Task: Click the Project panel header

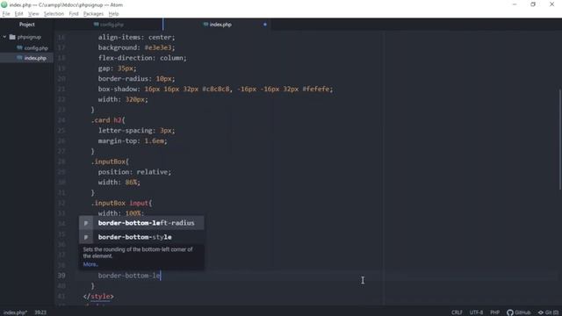Action: click(x=27, y=25)
